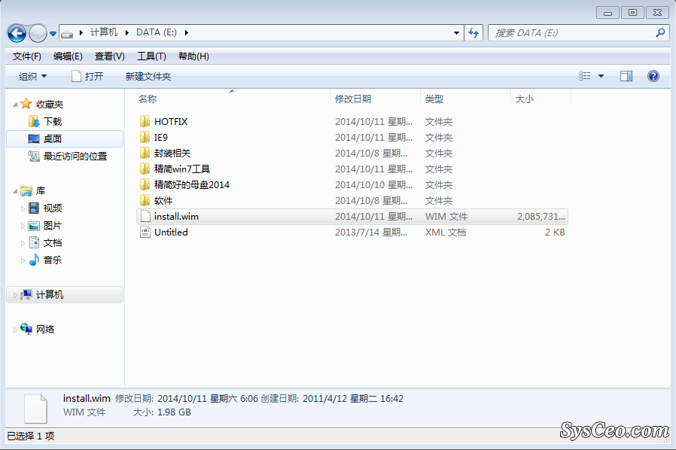Screen dimensions: 676x450
Task: Expand the 音乐 library node
Action: pos(23,260)
